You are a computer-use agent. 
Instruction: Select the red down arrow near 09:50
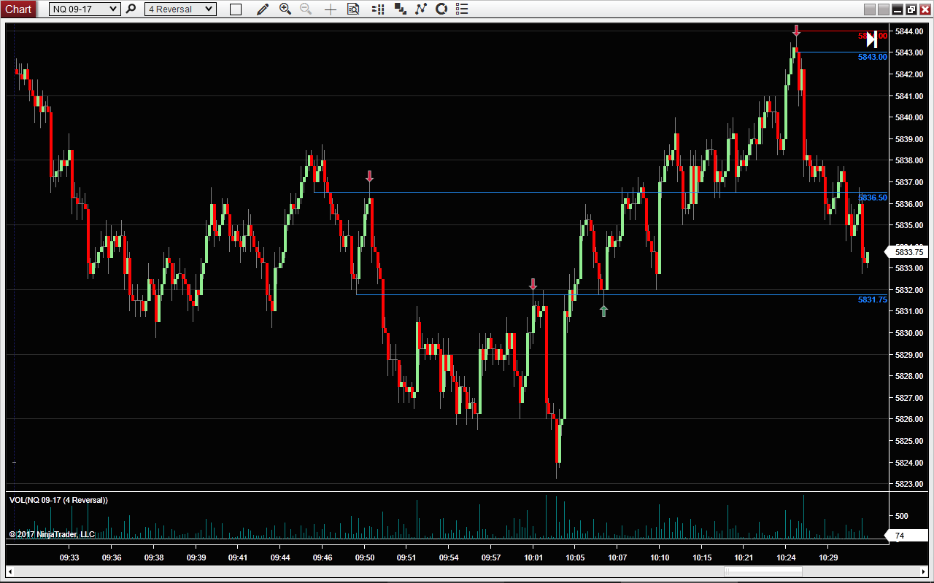click(x=370, y=176)
